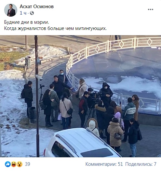Image resolution: width=161 pixels, height=171 pixels.
Task: Click the Haha laughing reaction icon
Action: 14,164
